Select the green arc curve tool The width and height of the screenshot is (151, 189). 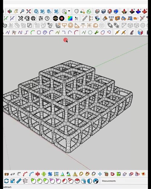click(x=33, y=32)
